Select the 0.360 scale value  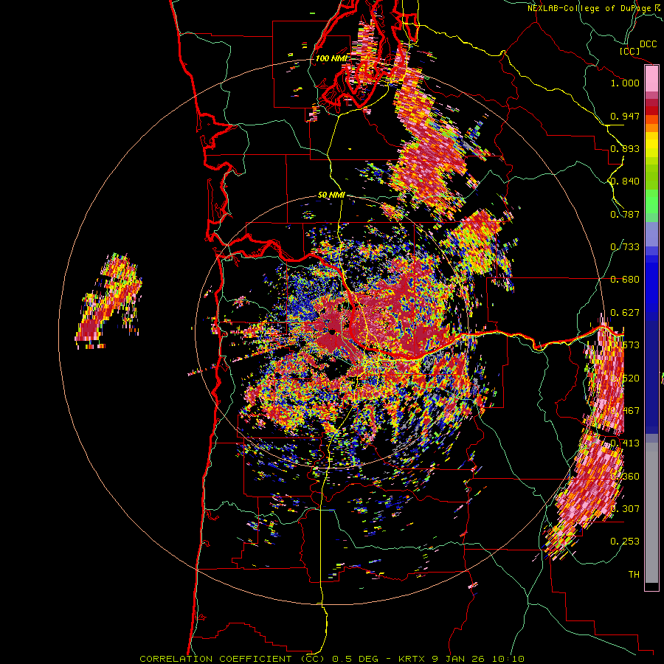[x=625, y=477]
